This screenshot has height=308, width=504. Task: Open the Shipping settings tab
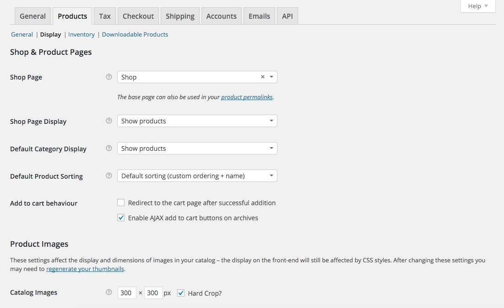tap(180, 16)
